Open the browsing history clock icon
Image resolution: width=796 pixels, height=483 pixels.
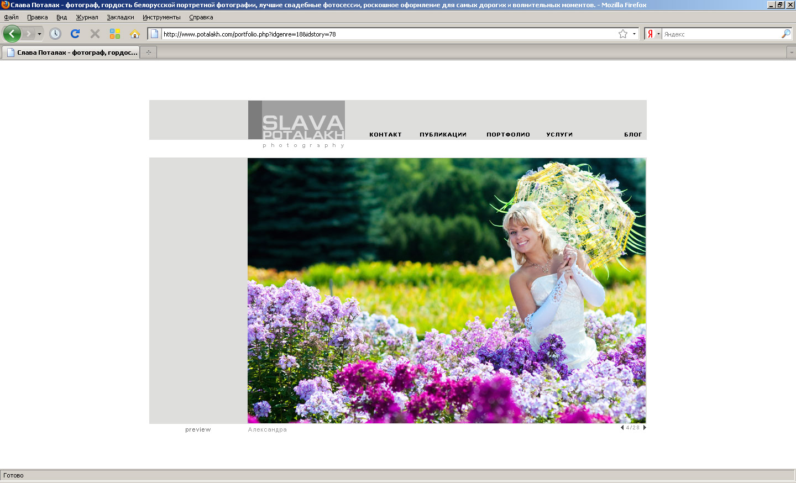tap(55, 34)
